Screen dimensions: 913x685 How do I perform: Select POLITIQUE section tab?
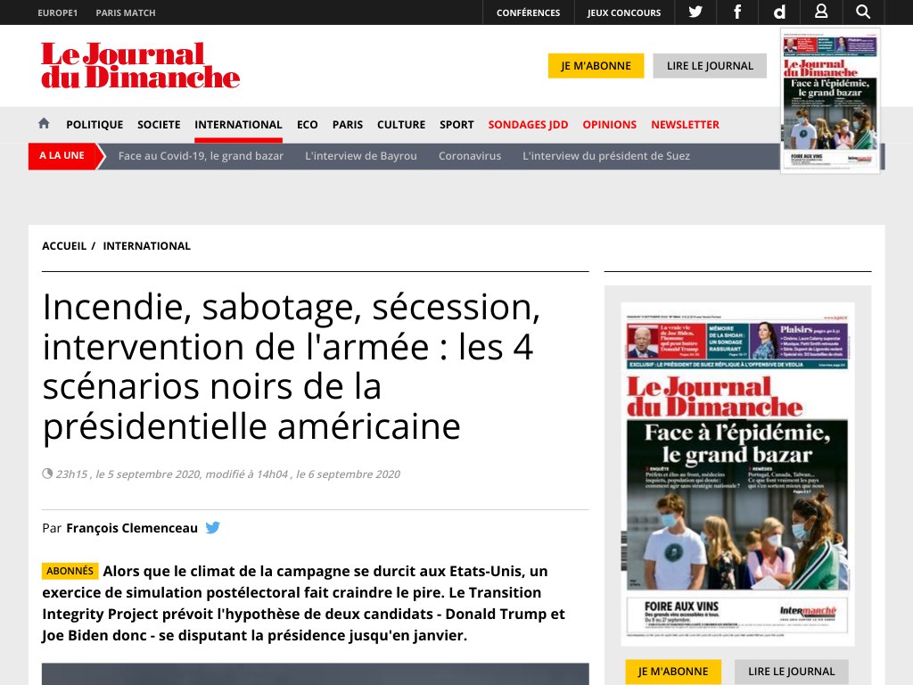[95, 125]
